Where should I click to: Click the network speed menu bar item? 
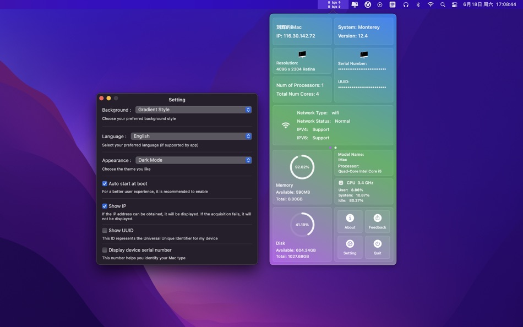333,4
